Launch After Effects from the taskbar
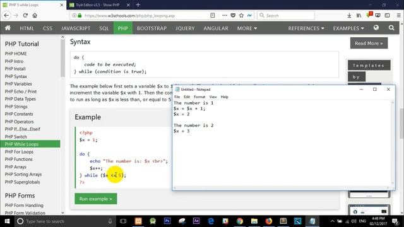This screenshot has width=404, height=227. coord(196,221)
